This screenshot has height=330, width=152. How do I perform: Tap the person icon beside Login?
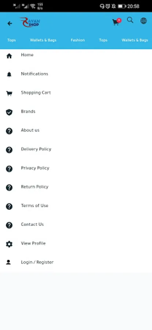point(8,262)
